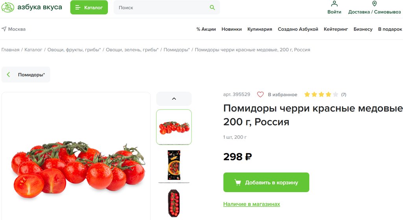The height and width of the screenshot is (220, 403).
Task: Click the Азбука вкуса logo icon
Action: (x=7, y=7)
